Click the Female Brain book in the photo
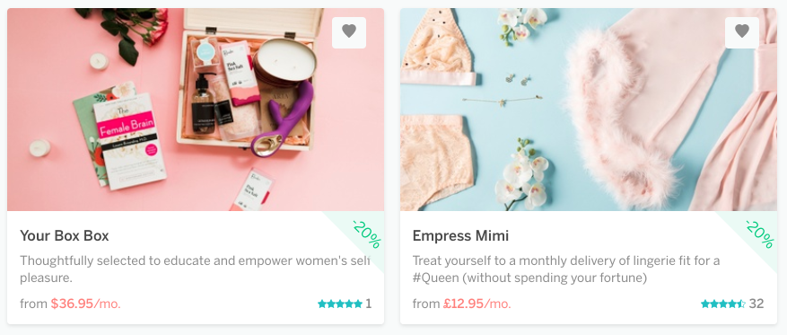 pyautogui.click(x=130, y=141)
